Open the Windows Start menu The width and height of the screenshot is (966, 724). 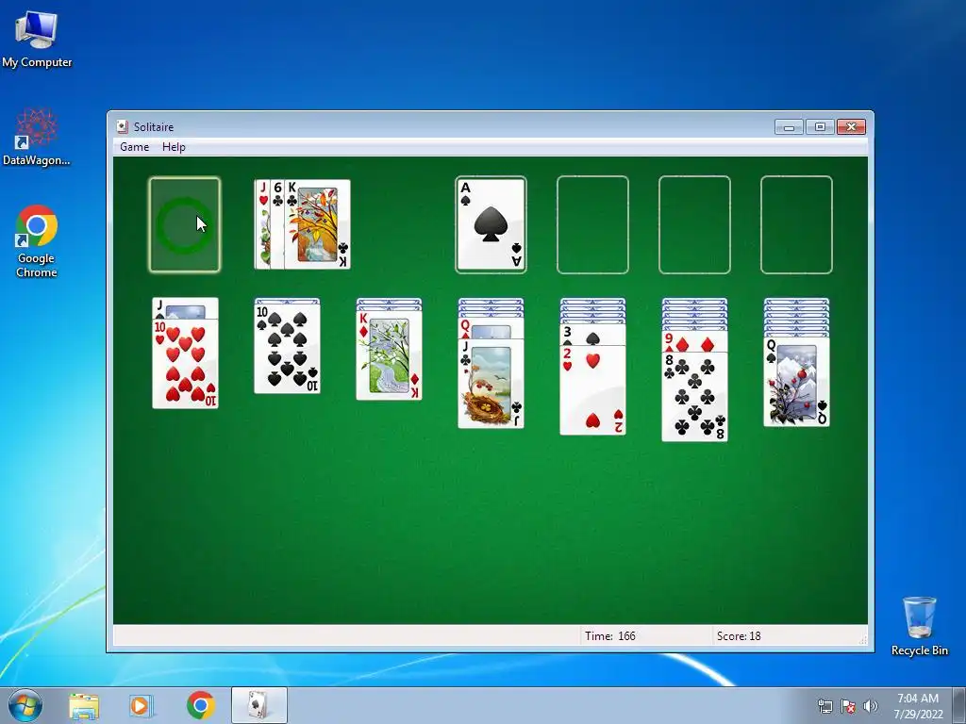pos(25,705)
